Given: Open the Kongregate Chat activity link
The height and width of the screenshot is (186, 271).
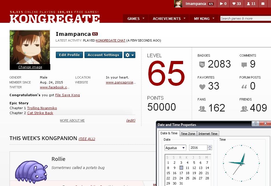Looking at the screenshot, I should (110, 40).
